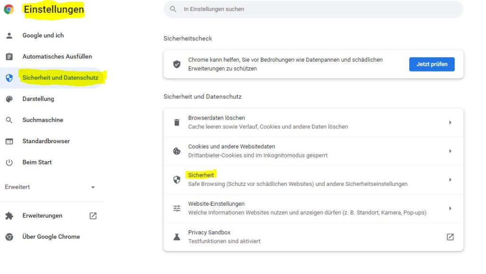This screenshot has width=486, height=274.
Task: Click the palette icon next to Darstellung
Action: click(x=9, y=99)
